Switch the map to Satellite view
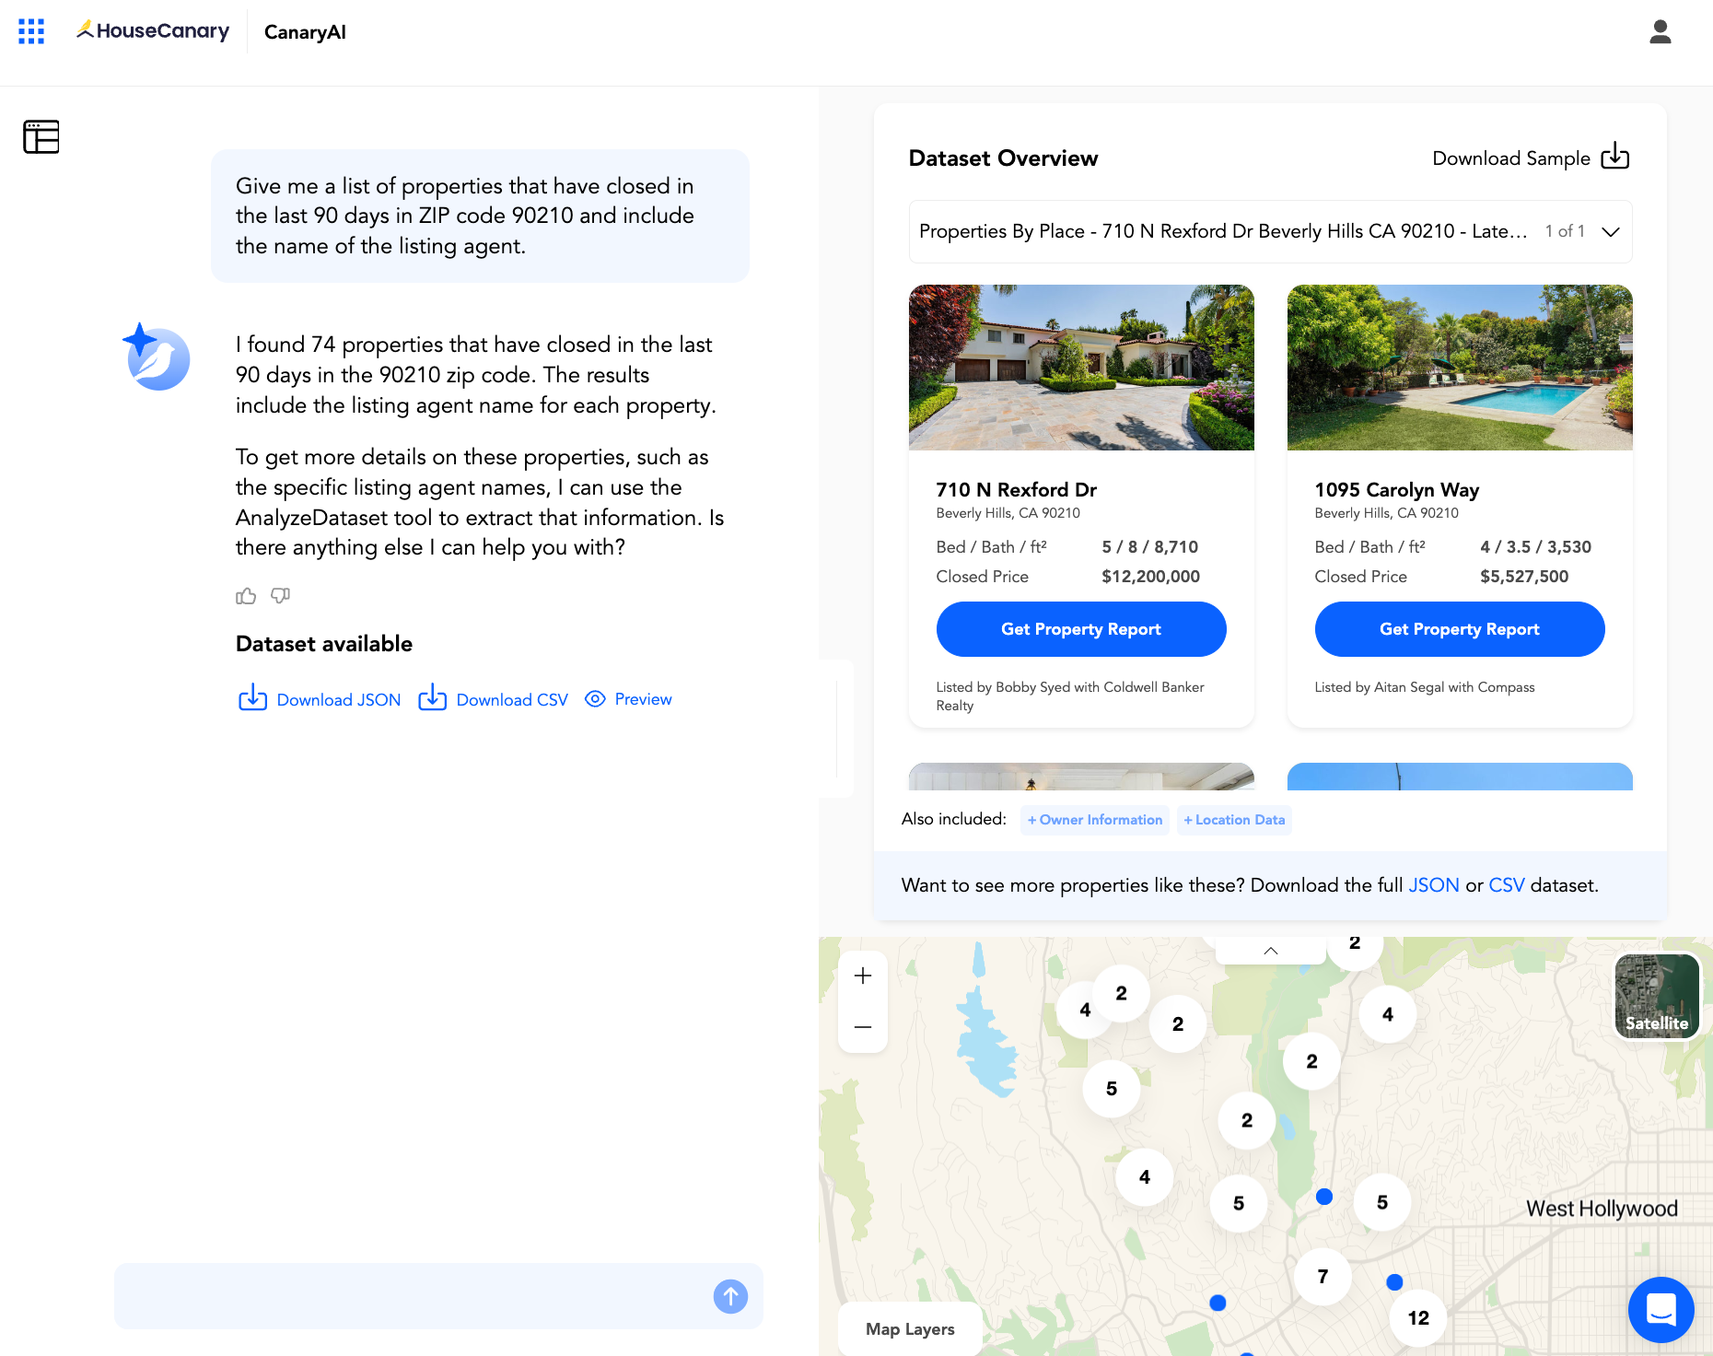Viewport: 1713px width, 1356px height. 1656,996
